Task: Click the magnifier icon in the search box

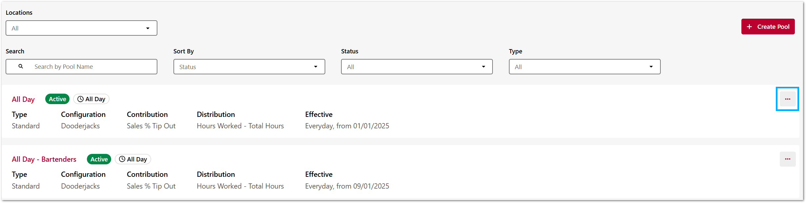Action: pyautogui.click(x=21, y=66)
